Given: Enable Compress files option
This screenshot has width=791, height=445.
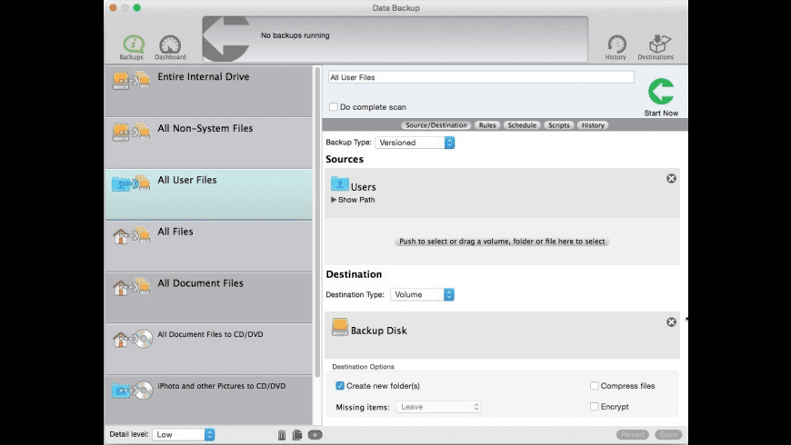Looking at the screenshot, I should [x=595, y=386].
